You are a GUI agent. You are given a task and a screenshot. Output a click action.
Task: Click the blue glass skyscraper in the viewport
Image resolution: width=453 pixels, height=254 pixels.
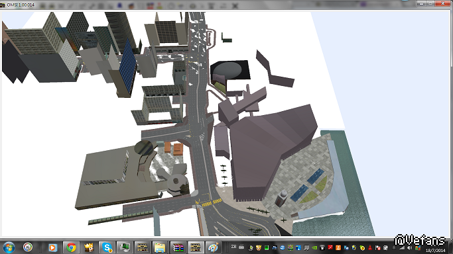pos(127,67)
